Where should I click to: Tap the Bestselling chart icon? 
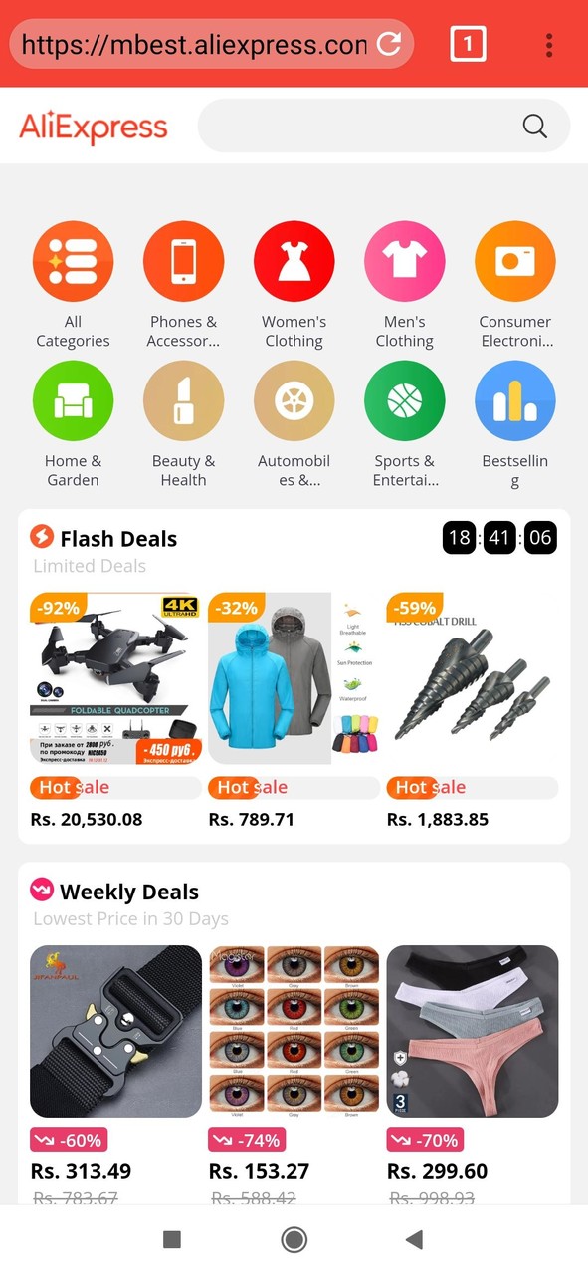click(514, 400)
